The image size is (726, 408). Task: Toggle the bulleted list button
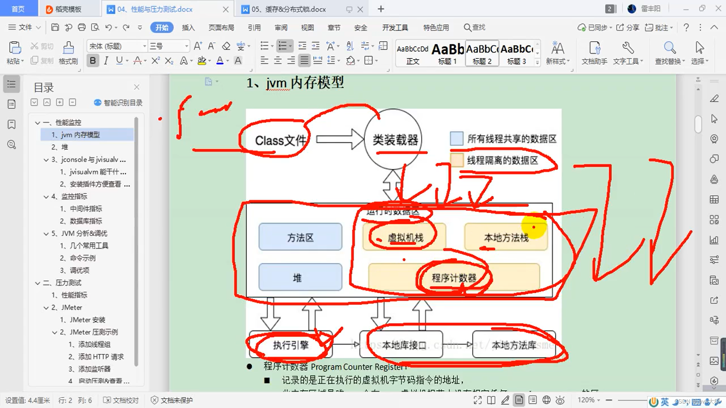coord(264,46)
